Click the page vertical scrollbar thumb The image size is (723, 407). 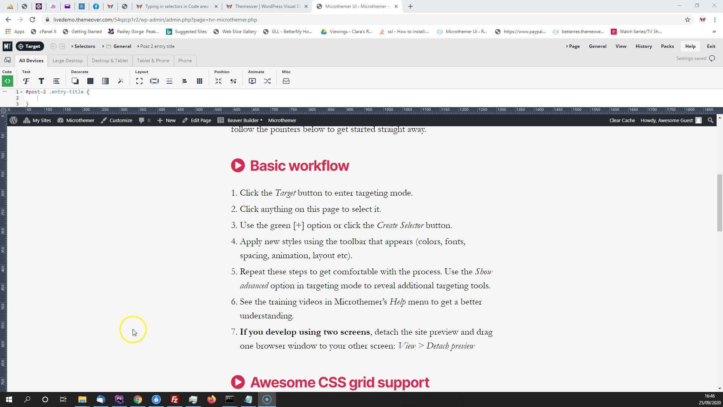pos(720,203)
